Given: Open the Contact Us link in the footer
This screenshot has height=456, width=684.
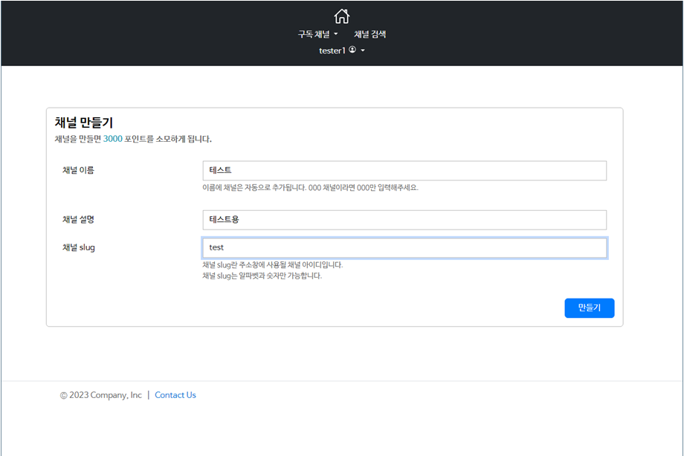Looking at the screenshot, I should pyautogui.click(x=175, y=394).
